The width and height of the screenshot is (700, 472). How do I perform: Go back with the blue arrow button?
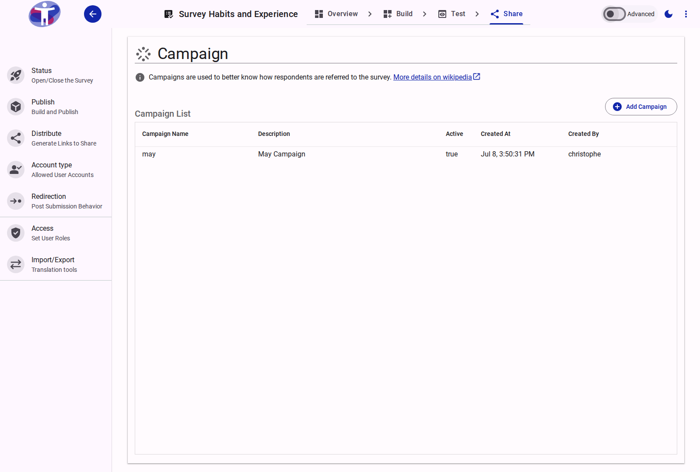[93, 14]
